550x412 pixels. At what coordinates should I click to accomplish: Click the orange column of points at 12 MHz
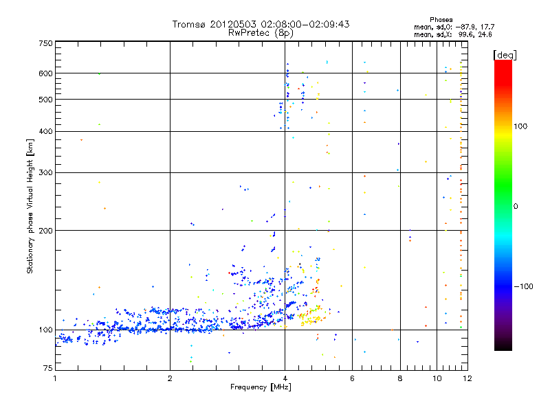click(x=461, y=196)
